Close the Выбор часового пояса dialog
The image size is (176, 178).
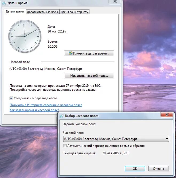[167, 114]
